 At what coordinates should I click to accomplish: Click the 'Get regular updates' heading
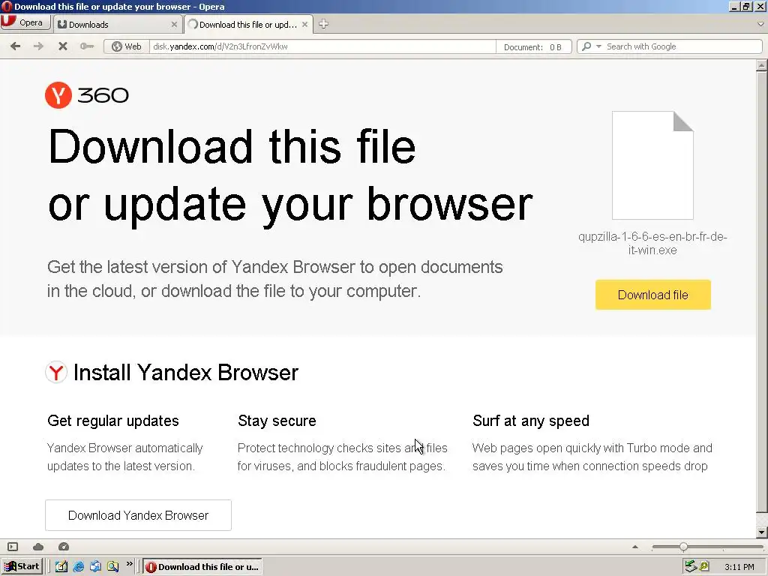113,421
